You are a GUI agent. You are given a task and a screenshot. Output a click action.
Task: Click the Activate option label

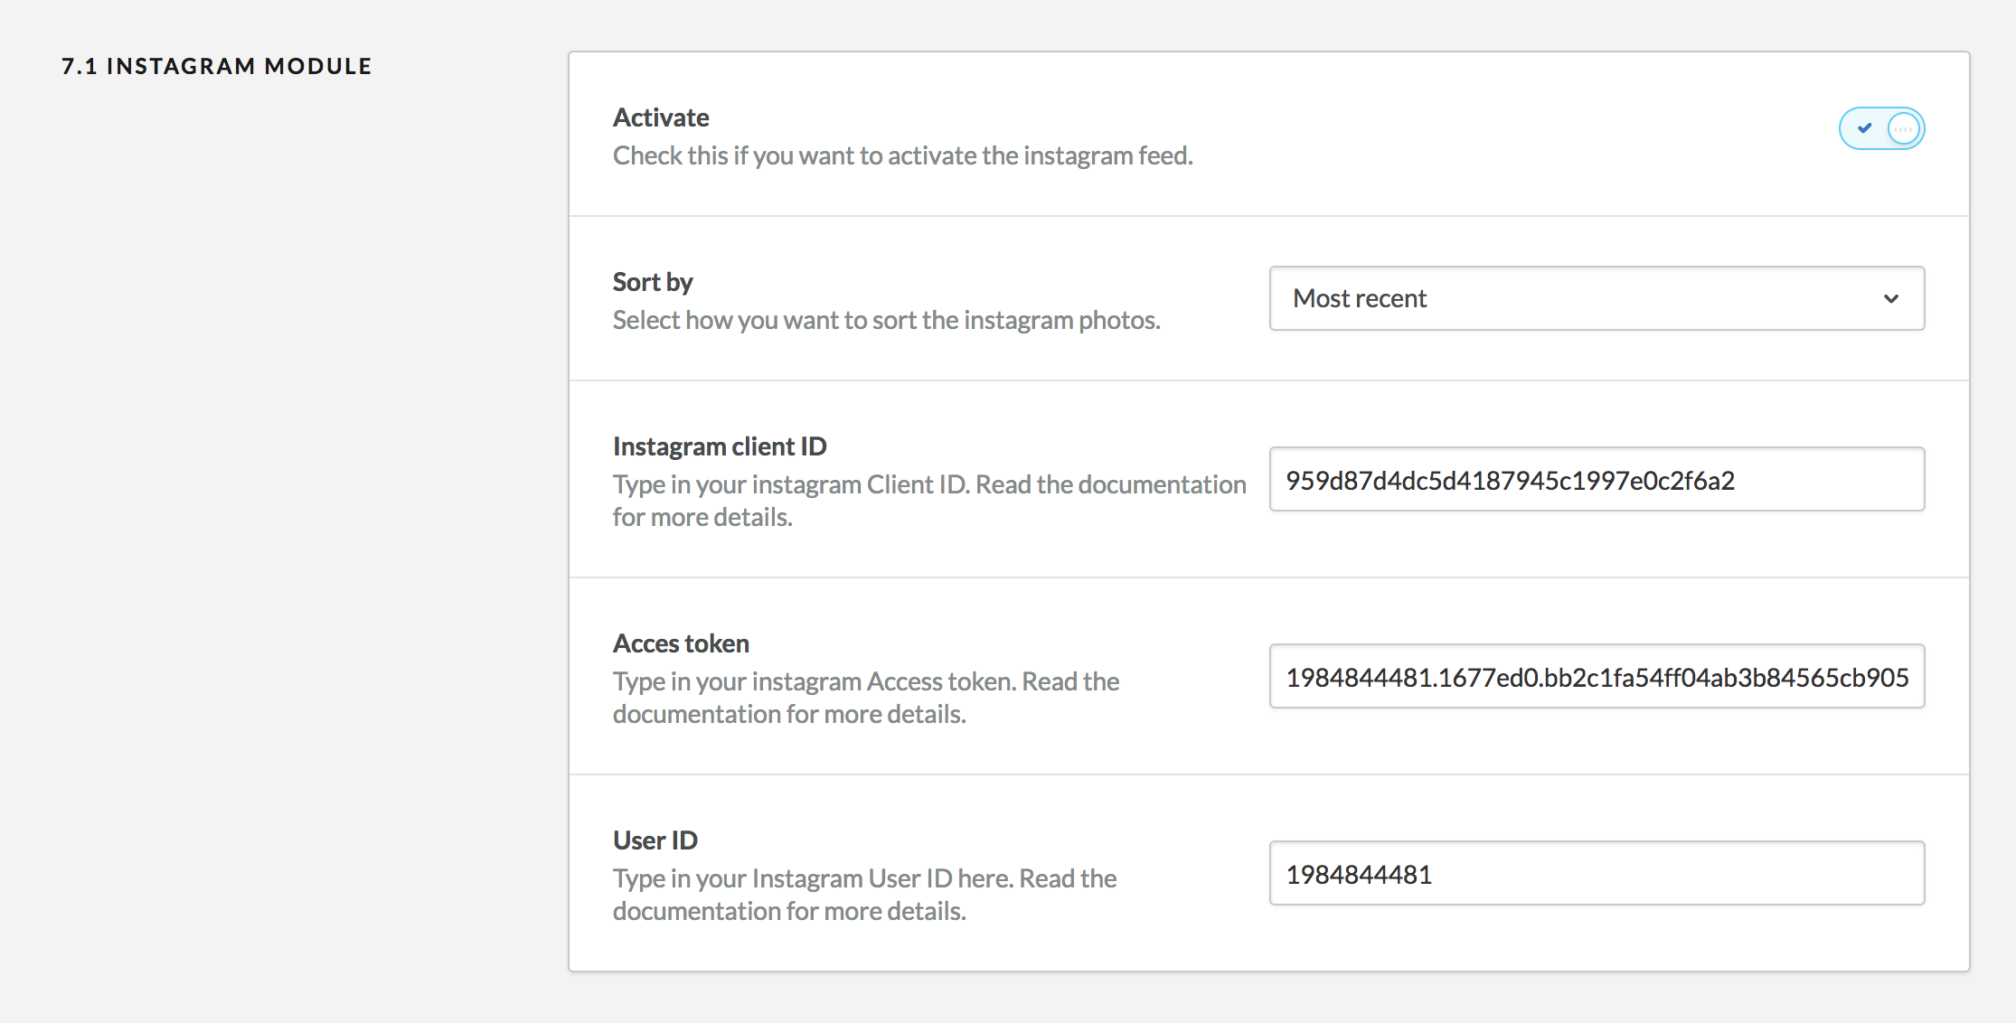pyautogui.click(x=661, y=117)
